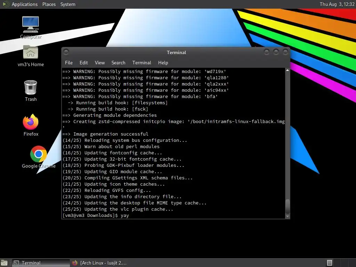Click the '(24/25) Updating the desktop file MIME type cache' line
Screen dimensions: 356x267
(x=135, y=203)
